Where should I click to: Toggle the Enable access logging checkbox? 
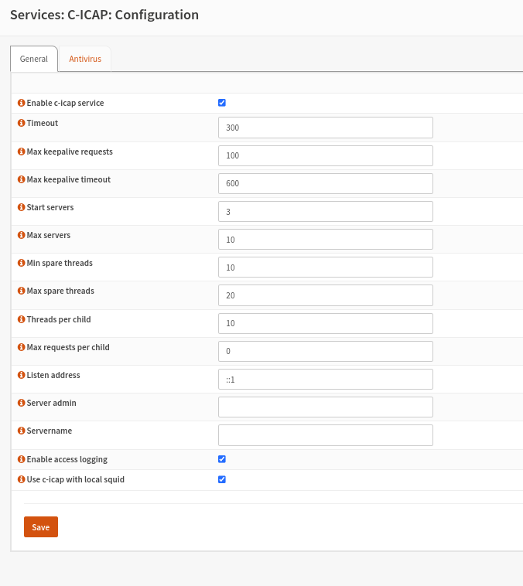point(222,459)
